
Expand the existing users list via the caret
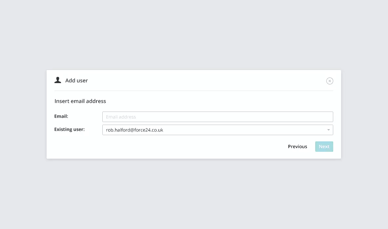tap(328, 130)
